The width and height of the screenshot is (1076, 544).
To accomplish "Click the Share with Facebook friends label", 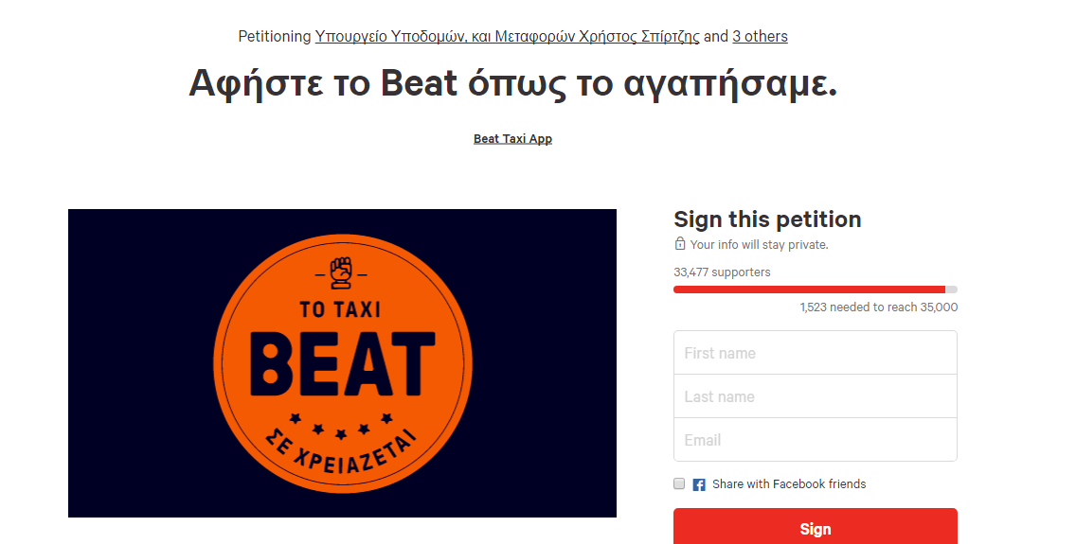I will 788,483.
